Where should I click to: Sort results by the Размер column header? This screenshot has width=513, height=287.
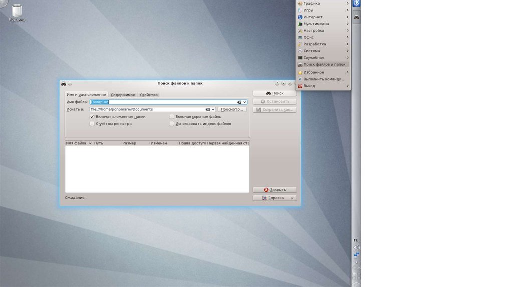[129, 143]
